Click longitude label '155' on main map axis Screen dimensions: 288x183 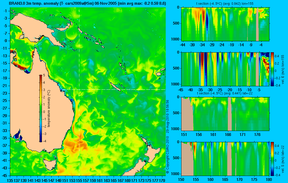coord(79,180)
